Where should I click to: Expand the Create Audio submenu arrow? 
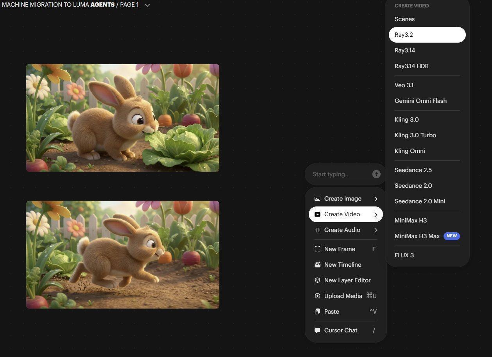(376, 230)
